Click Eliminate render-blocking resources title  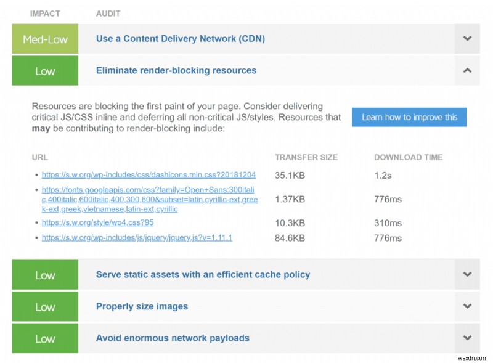(176, 70)
